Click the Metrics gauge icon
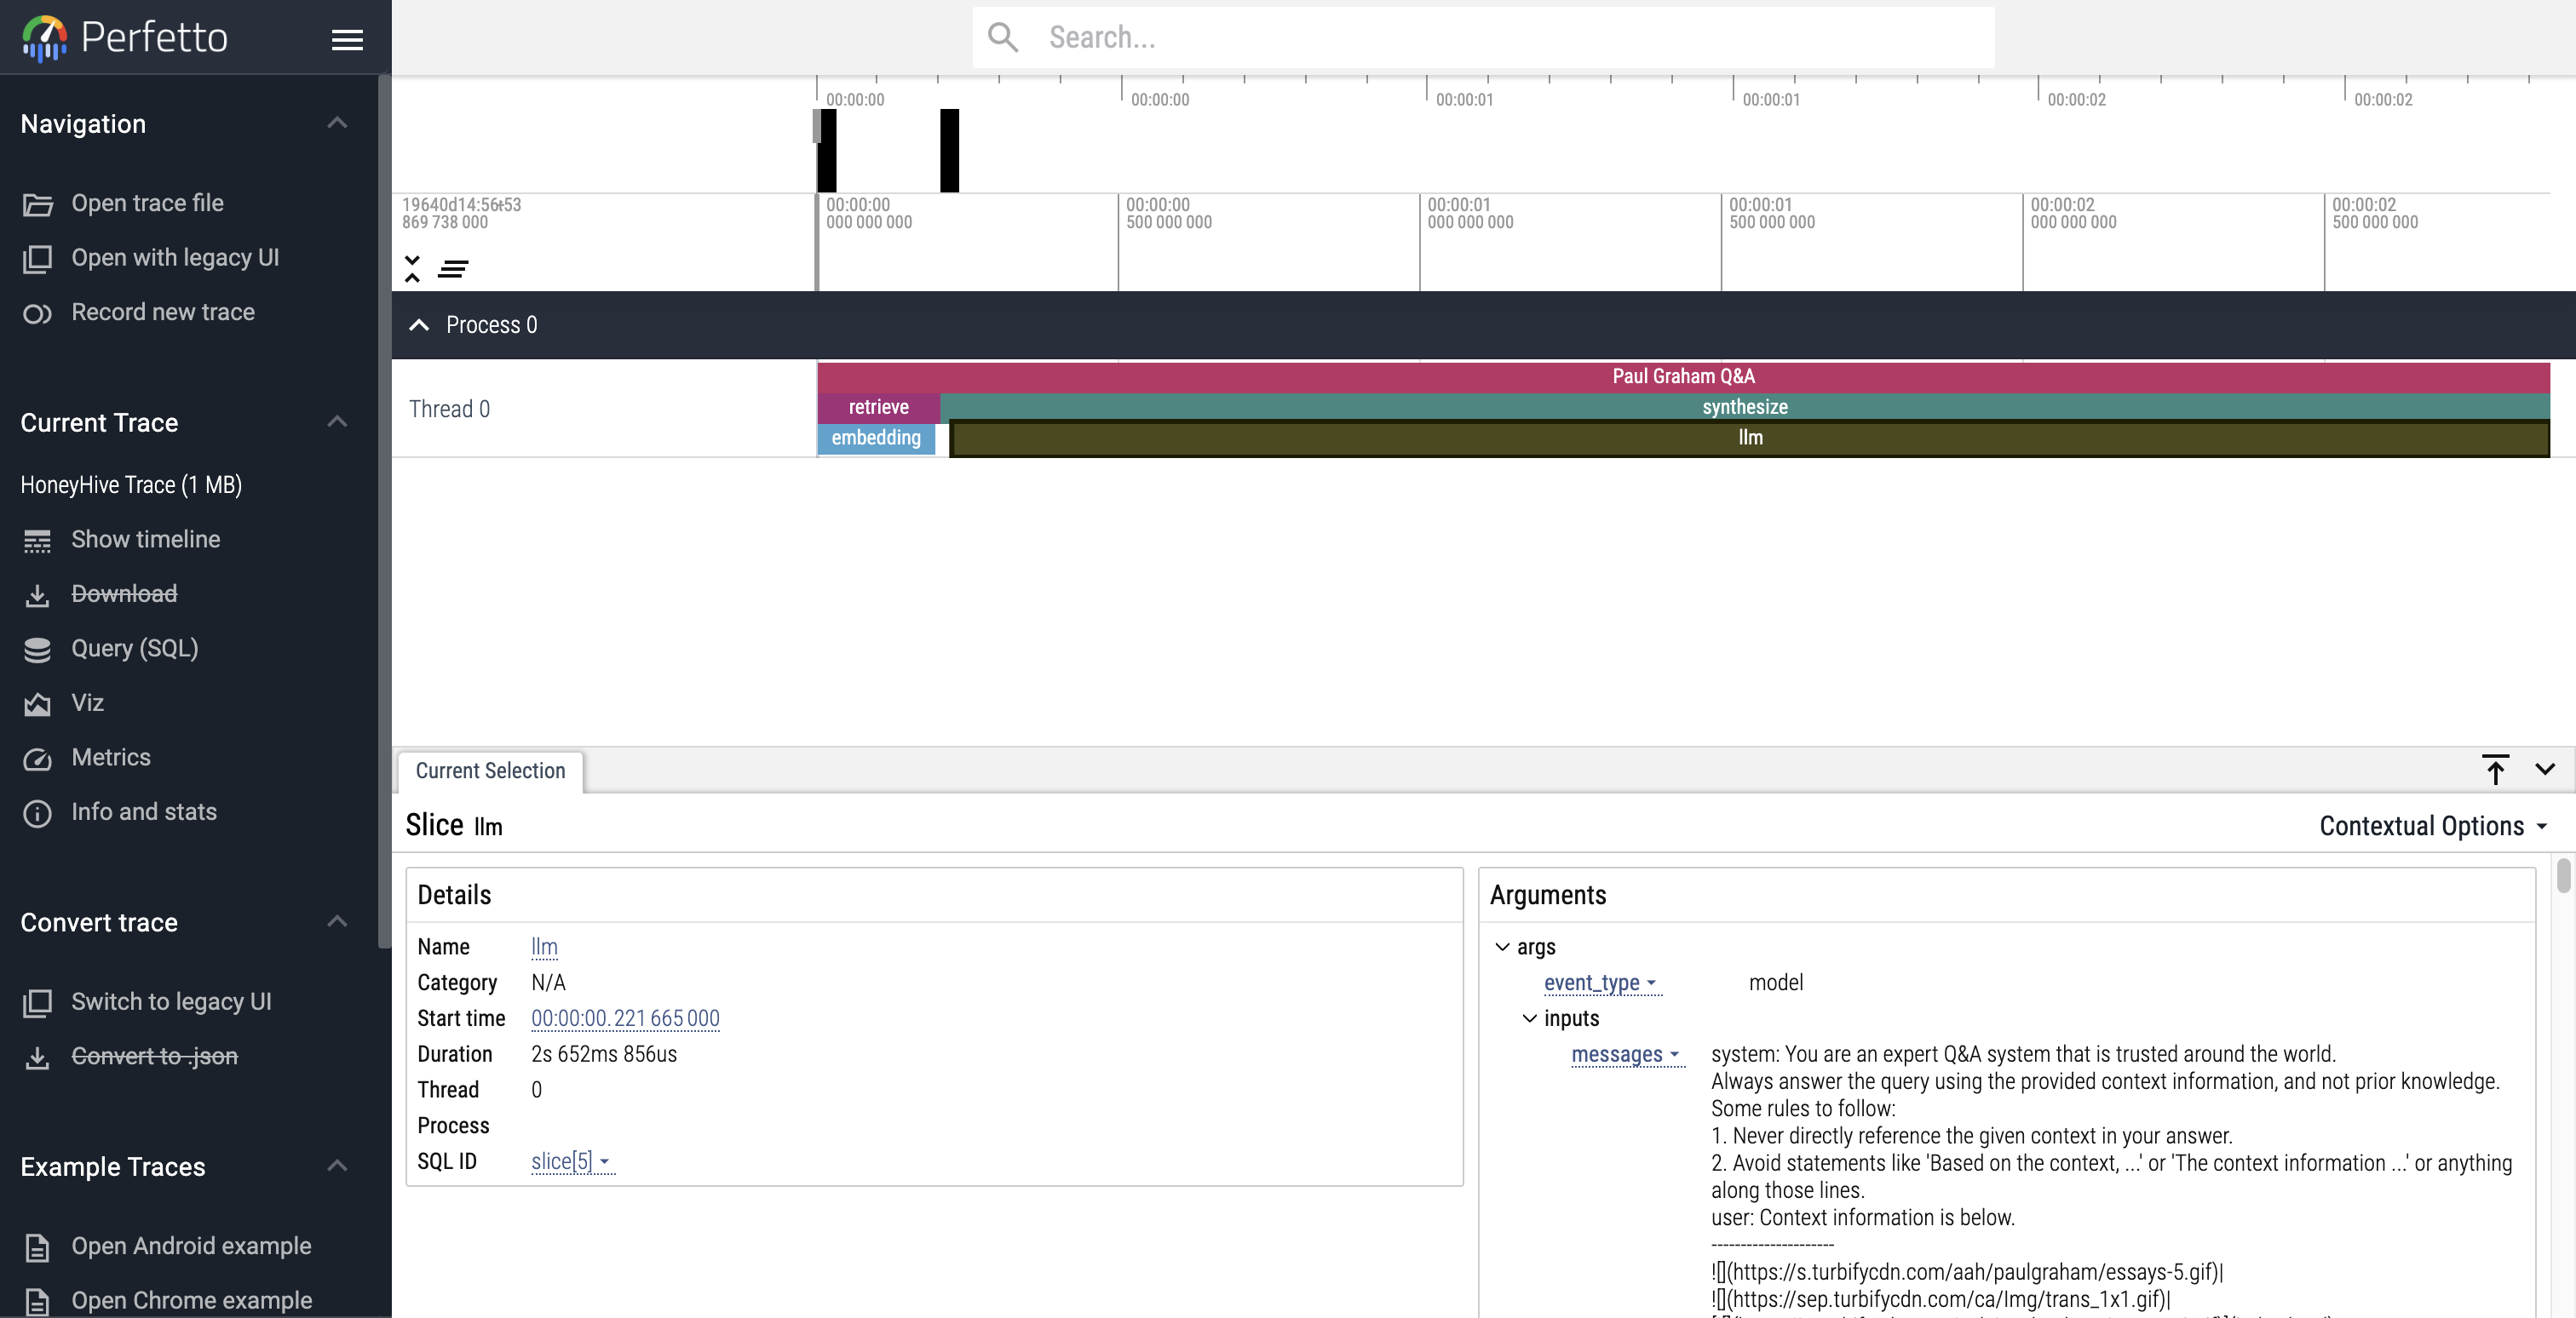The width and height of the screenshot is (2576, 1318). [x=37, y=759]
